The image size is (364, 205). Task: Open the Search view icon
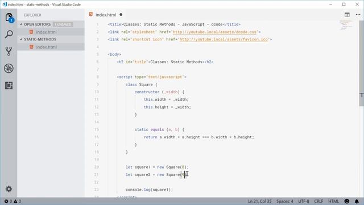9,34
